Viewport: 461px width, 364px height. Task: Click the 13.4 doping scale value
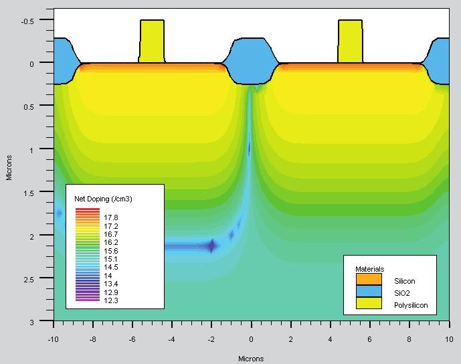[111, 284]
